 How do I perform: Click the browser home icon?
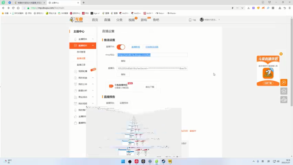click(18, 8)
